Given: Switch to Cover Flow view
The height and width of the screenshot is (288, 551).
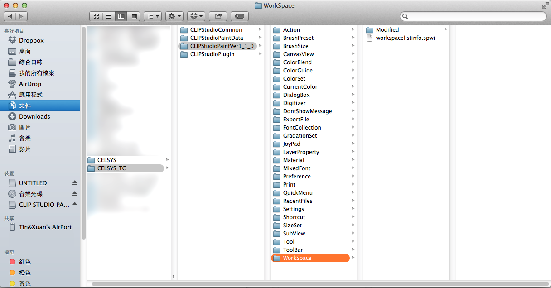Looking at the screenshot, I should click(134, 16).
